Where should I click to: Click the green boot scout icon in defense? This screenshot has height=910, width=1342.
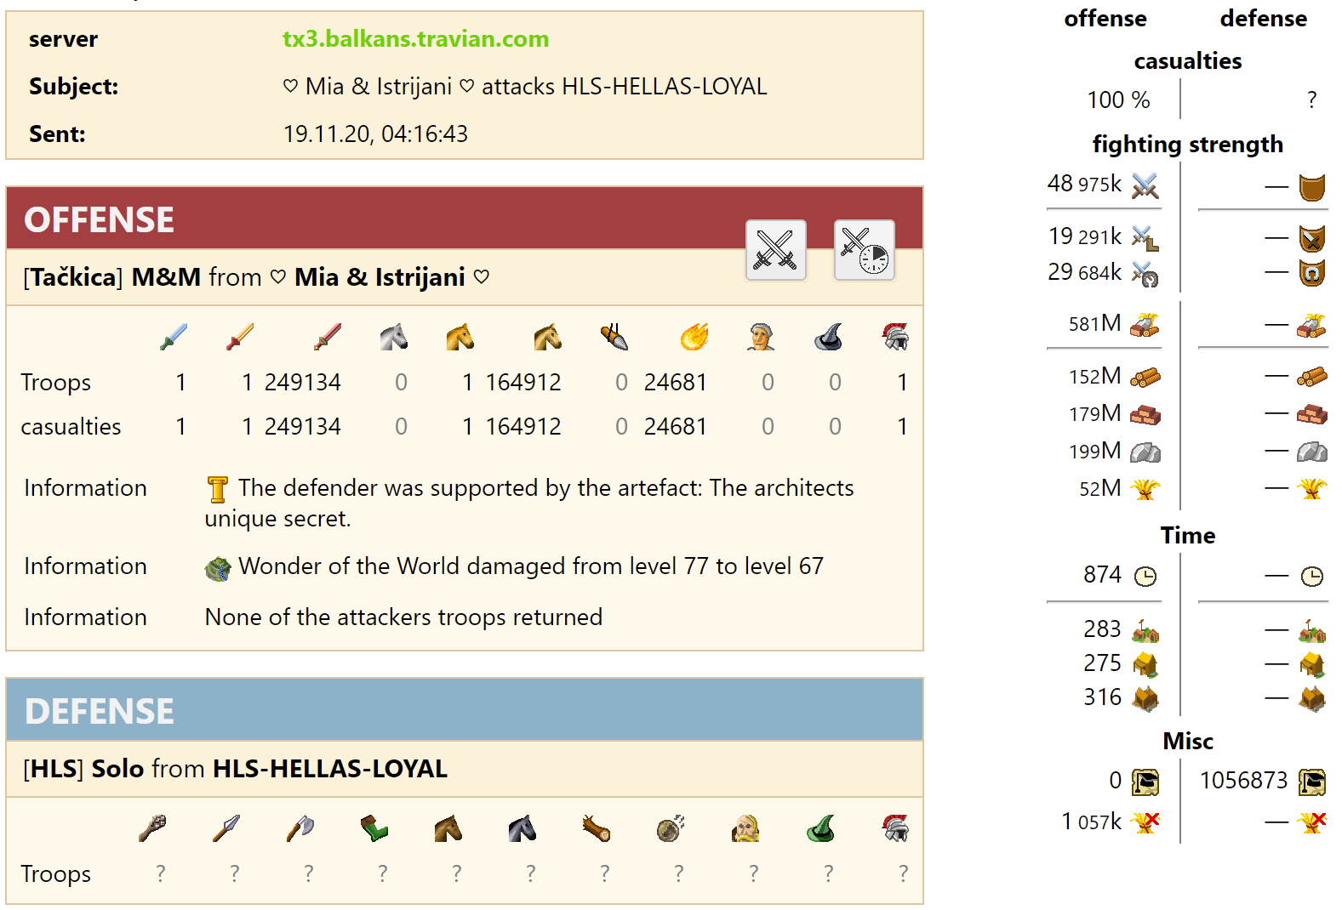374,828
